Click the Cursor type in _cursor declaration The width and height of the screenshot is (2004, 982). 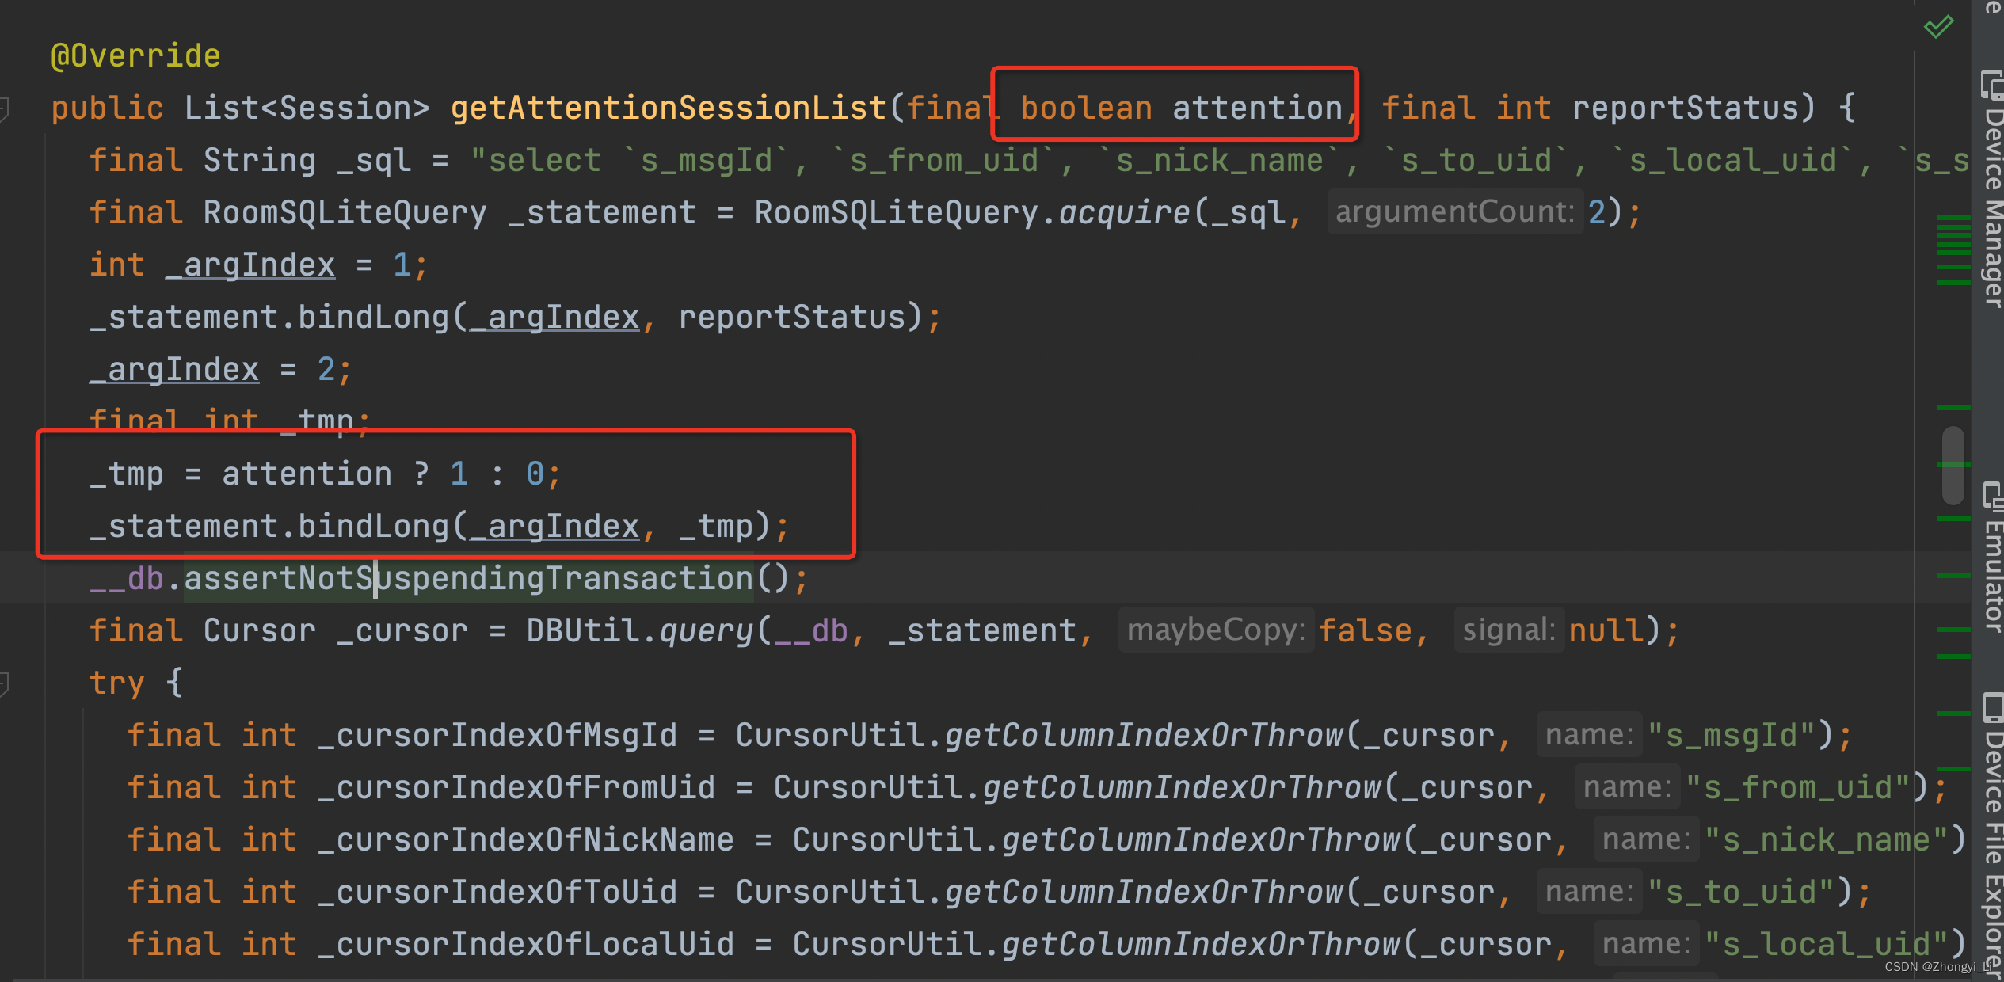[x=260, y=631]
